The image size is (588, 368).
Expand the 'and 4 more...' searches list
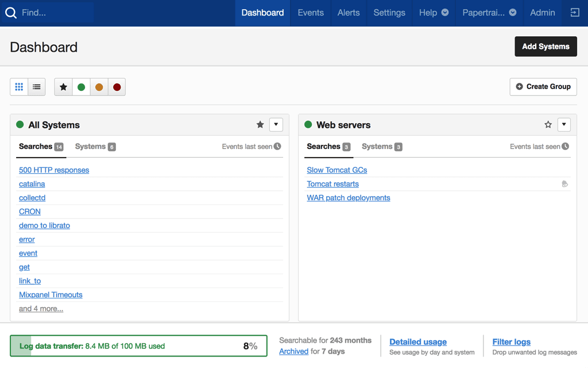[x=41, y=308]
